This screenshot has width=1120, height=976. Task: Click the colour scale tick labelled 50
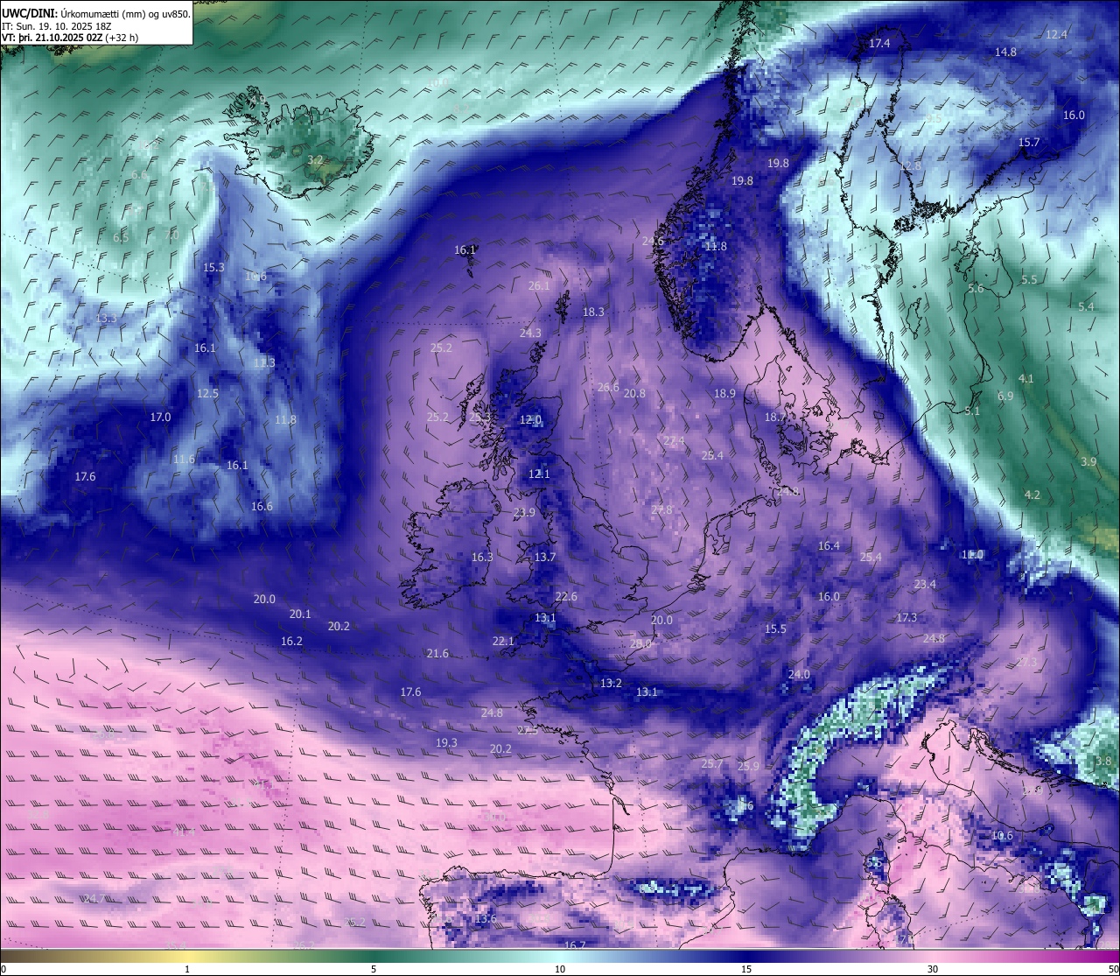point(1113,969)
